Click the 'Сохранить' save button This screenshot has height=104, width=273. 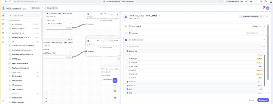pos(263,100)
